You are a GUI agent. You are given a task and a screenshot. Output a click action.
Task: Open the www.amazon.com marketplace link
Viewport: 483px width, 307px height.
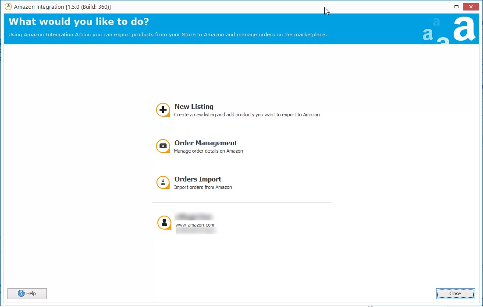[195, 225]
